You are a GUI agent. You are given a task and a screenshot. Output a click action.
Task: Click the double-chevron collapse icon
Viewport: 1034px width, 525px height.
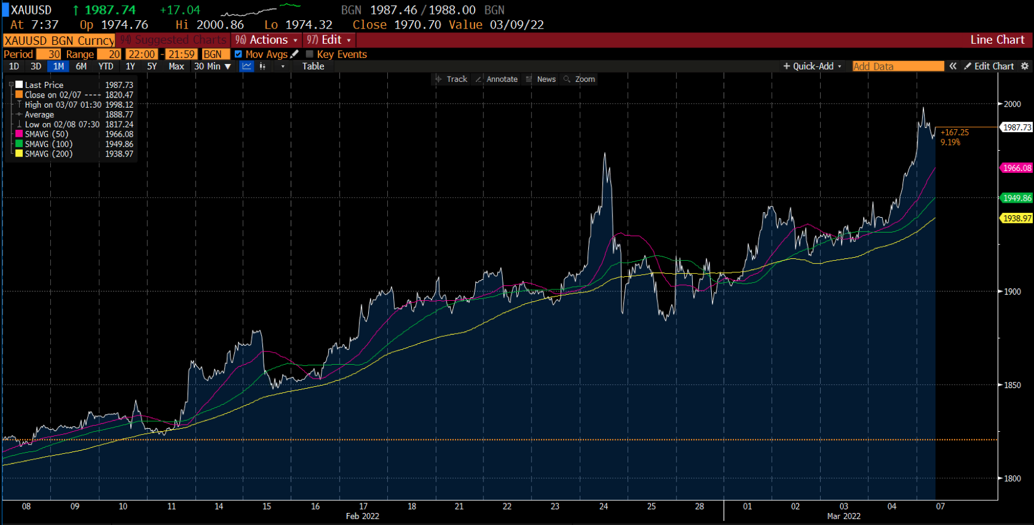click(953, 66)
